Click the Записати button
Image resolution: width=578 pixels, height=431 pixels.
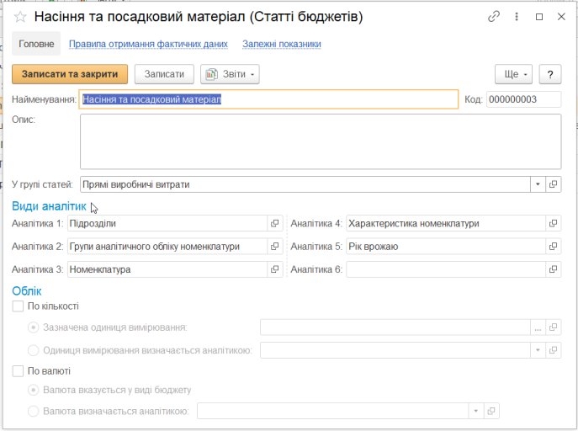point(164,74)
